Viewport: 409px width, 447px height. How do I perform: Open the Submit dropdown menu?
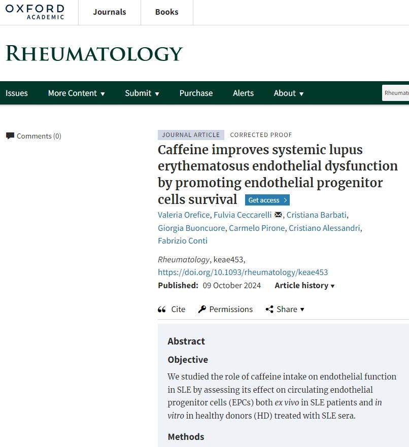[x=142, y=93]
